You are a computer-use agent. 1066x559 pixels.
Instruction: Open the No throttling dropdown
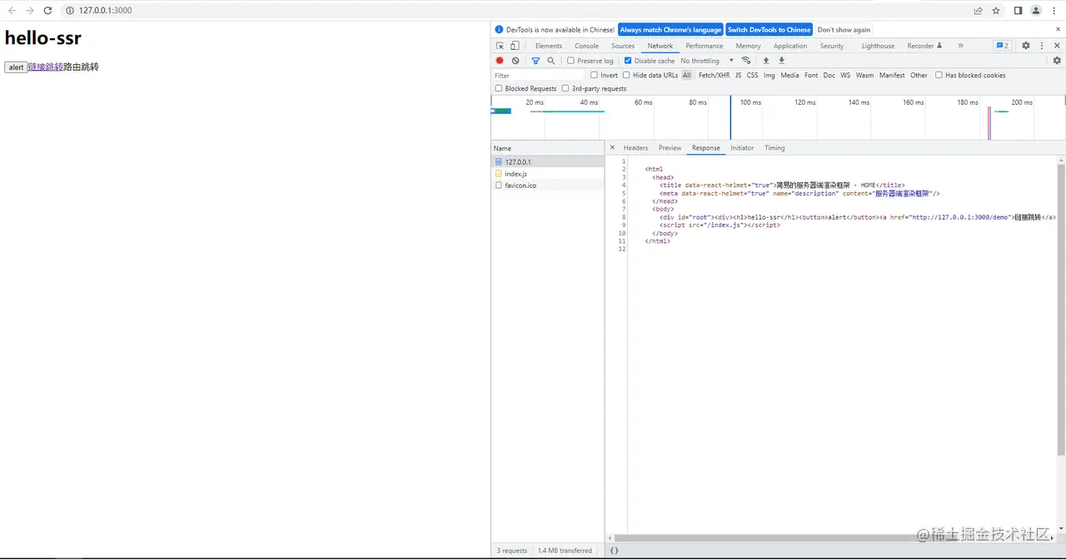click(707, 61)
